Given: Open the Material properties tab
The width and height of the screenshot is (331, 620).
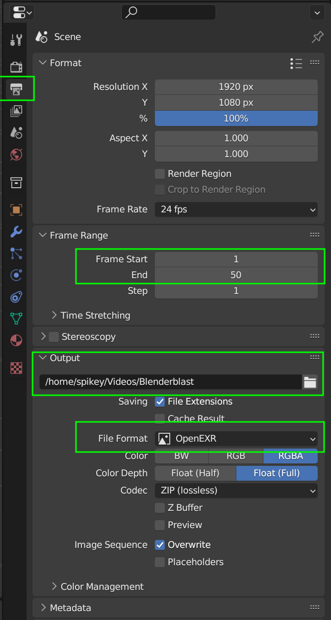Looking at the screenshot, I should click(16, 340).
